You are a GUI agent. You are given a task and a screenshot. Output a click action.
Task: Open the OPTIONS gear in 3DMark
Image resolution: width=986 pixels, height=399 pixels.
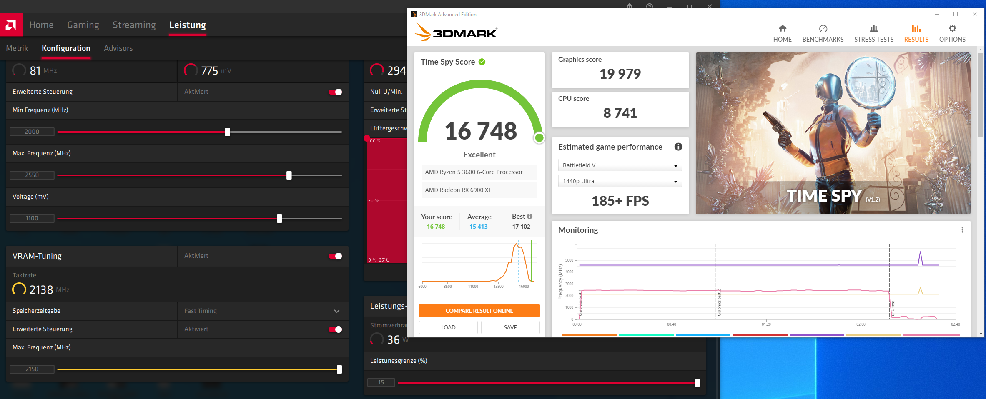click(952, 33)
